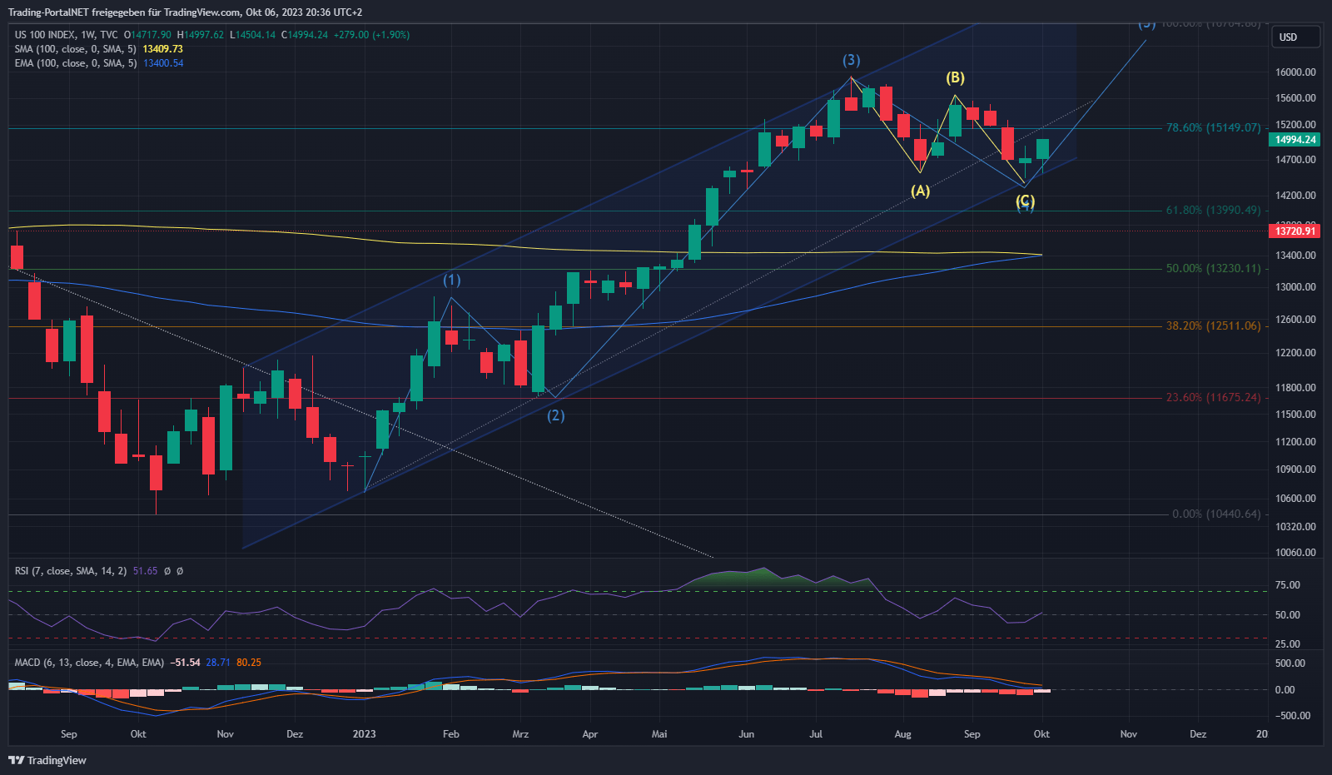Screen dimensions: 1332x775
Task: Click the blue wave (2) label
Action: [555, 415]
